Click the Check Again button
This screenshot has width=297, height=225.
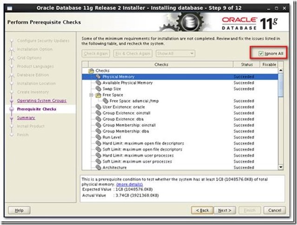click(96, 53)
